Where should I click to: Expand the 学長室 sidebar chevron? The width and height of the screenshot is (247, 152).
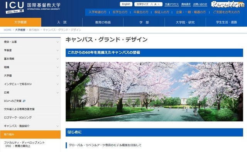[x=58, y=50]
